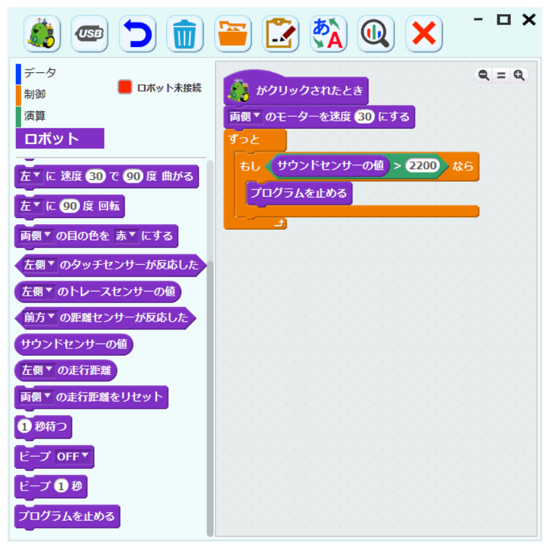Open the 両側 dropdown in reset distance block

pyautogui.click(x=36, y=397)
